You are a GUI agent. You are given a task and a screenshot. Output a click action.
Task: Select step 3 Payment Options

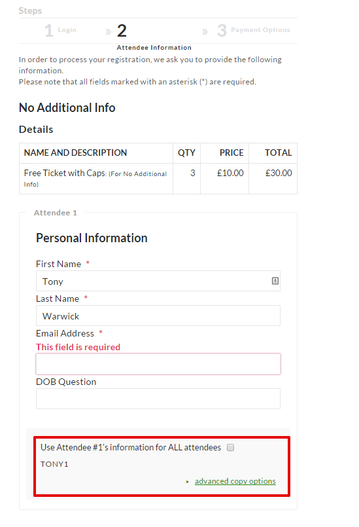pos(253,30)
